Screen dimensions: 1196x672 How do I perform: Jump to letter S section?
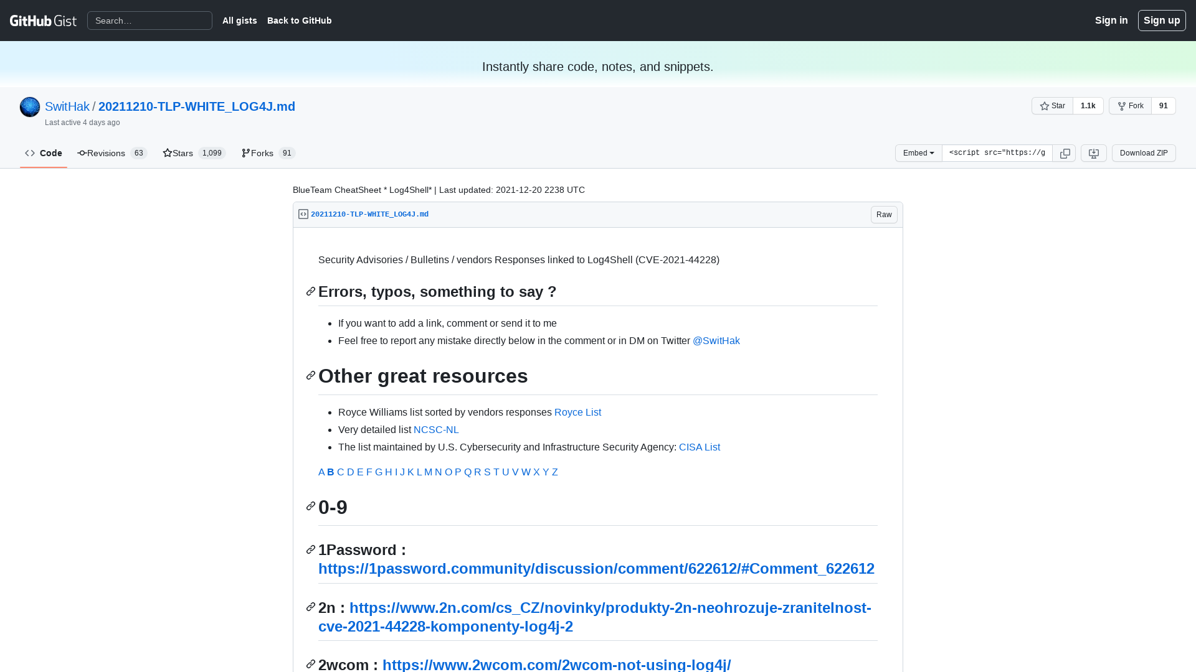point(487,472)
